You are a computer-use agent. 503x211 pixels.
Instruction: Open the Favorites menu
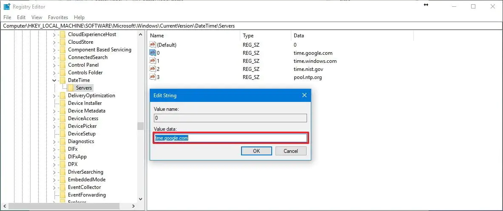pos(58,17)
